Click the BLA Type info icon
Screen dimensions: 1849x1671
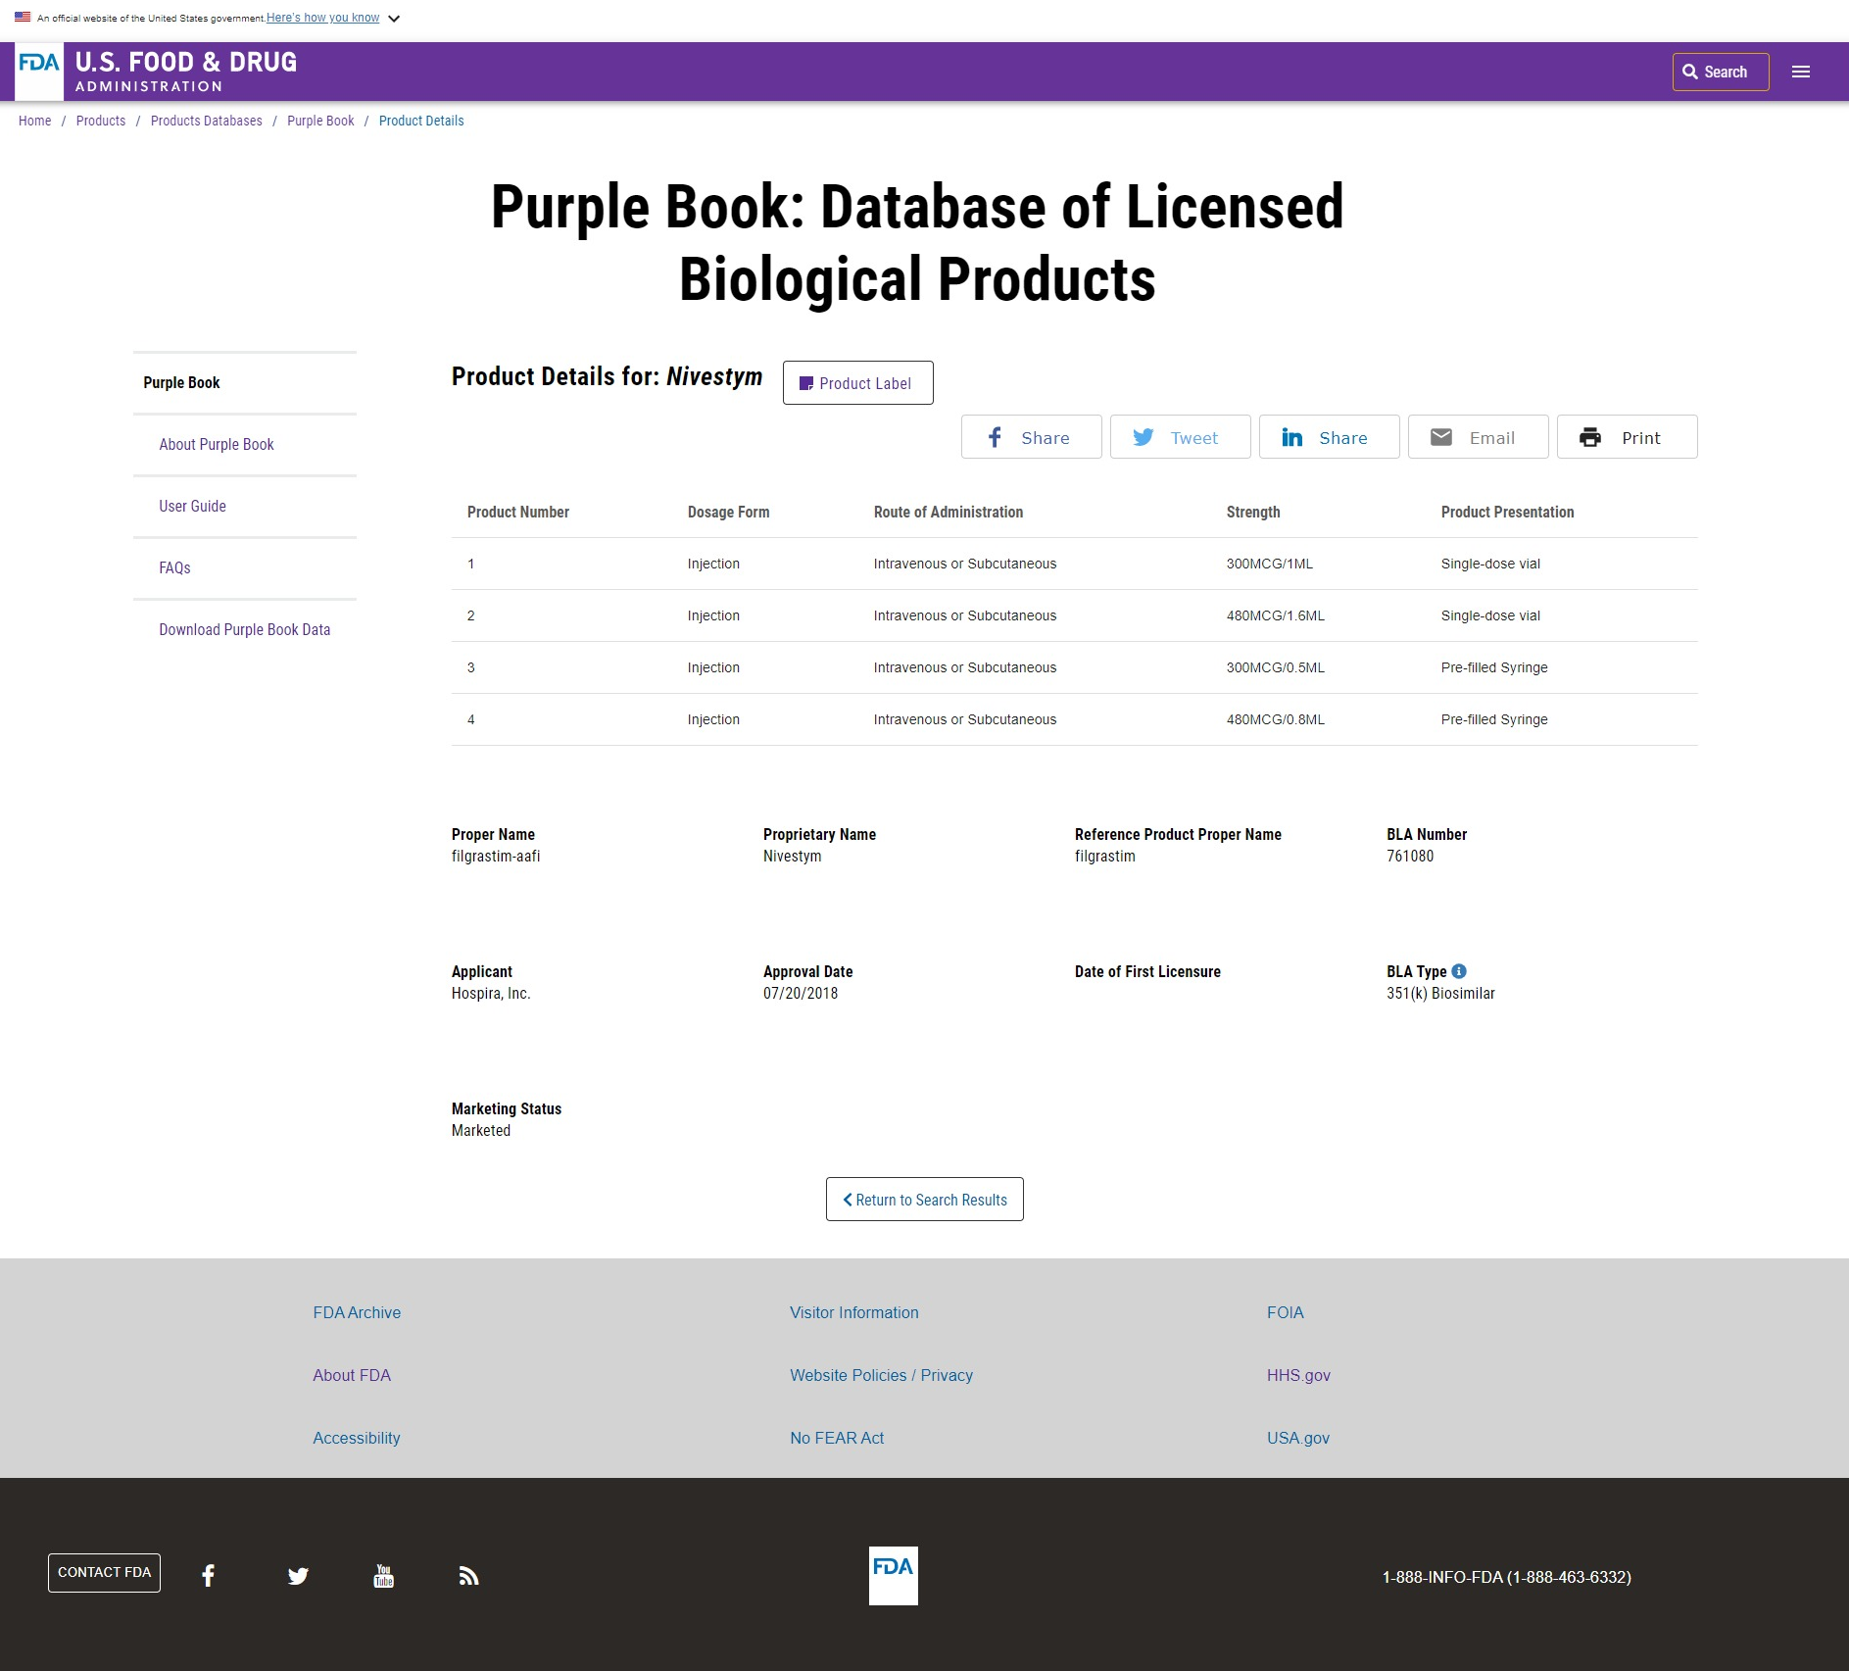point(1459,971)
